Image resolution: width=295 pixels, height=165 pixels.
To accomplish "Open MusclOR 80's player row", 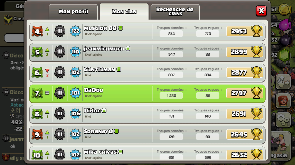I will tap(147, 31).
